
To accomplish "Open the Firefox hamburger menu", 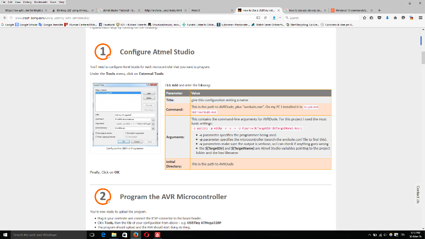I will point(420,17).
